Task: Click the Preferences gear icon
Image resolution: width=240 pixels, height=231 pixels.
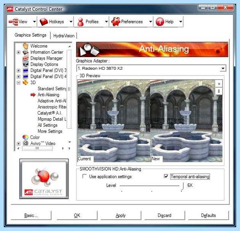Action: click(116, 22)
